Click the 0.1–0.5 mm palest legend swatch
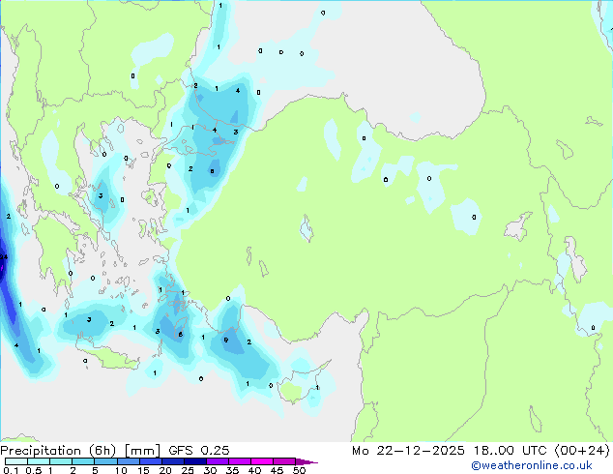The width and height of the screenshot is (613, 474). click(16, 461)
